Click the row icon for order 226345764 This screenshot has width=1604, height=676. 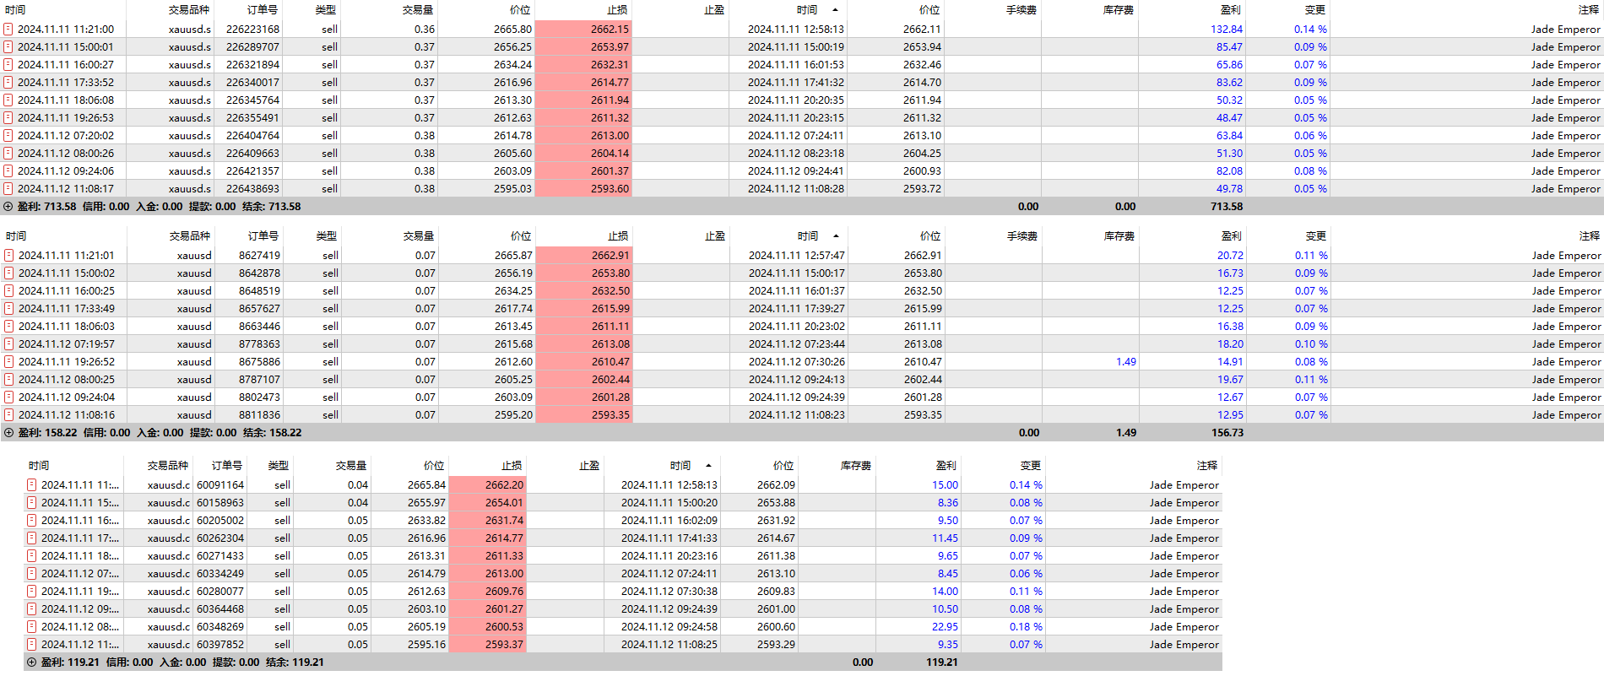click(x=8, y=100)
